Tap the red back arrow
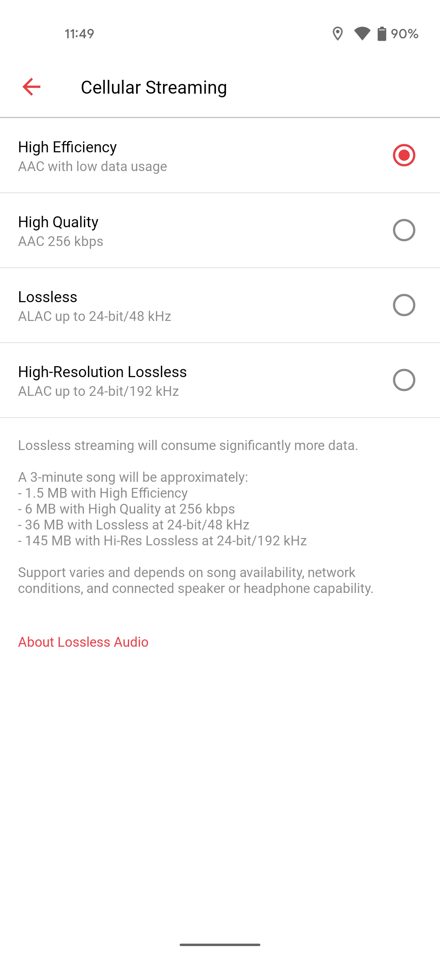 point(31,87)
